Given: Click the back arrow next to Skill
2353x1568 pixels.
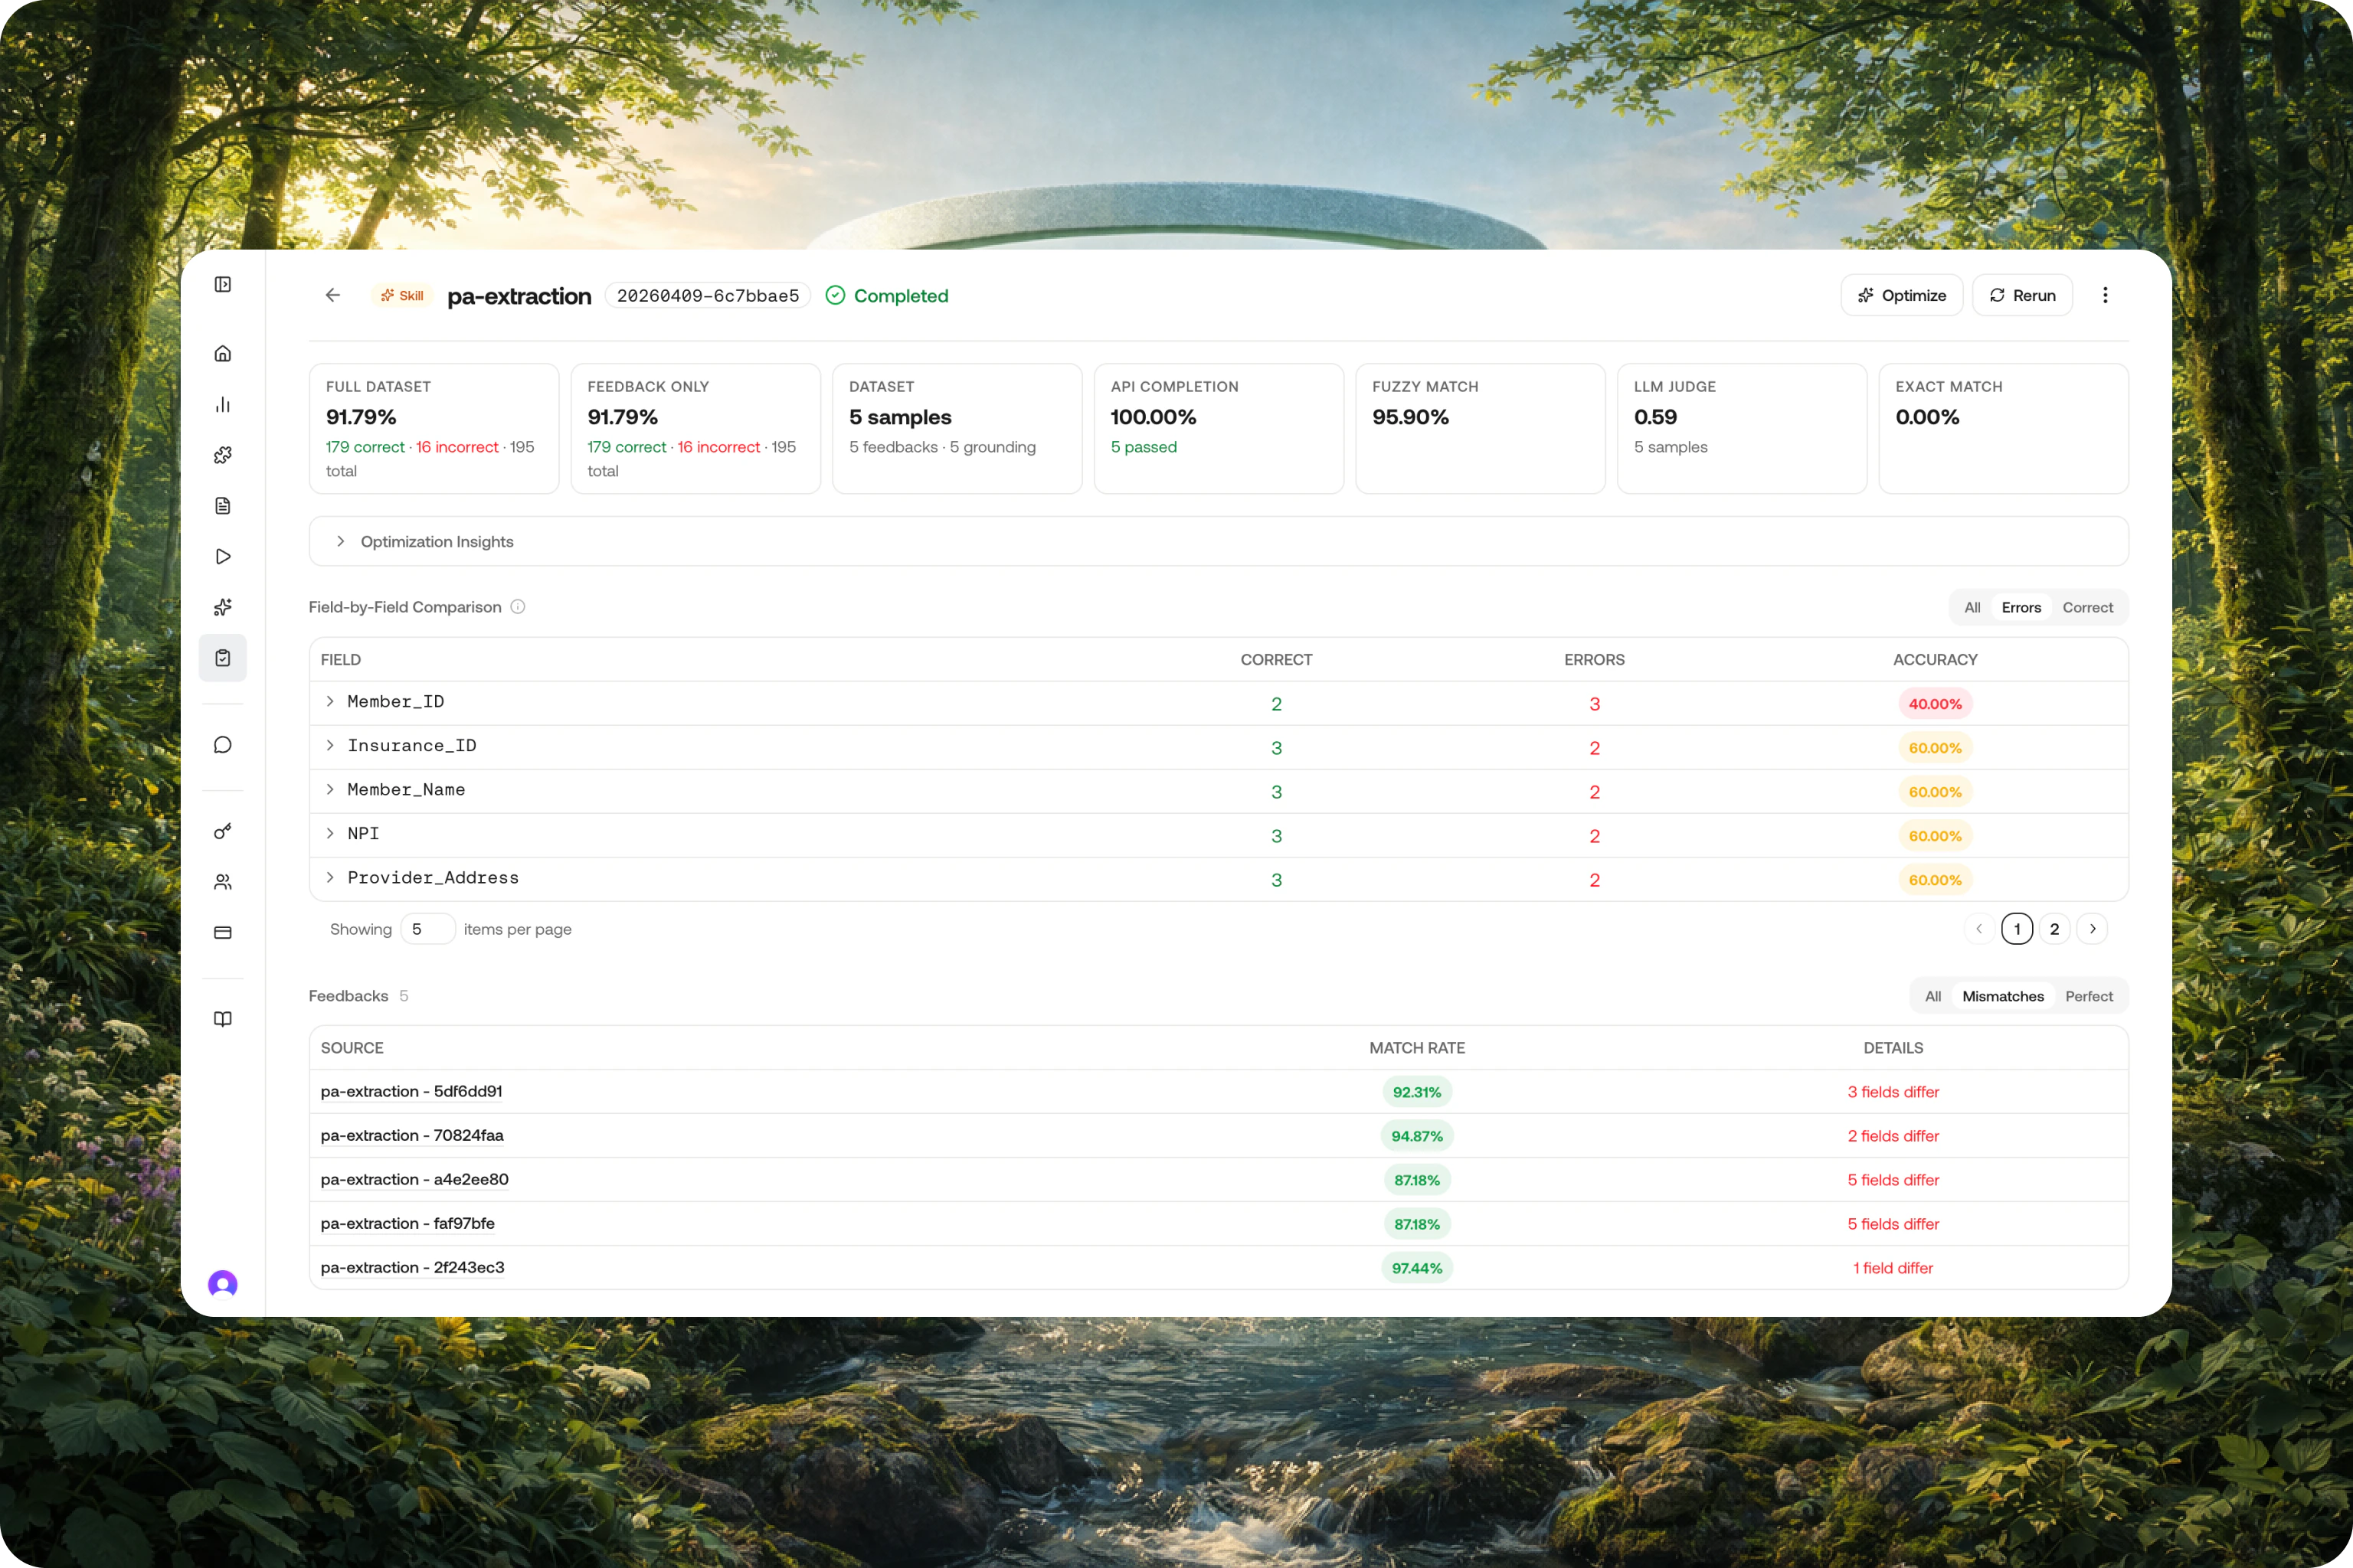Looking at the screenshot, I should (333, 295).
